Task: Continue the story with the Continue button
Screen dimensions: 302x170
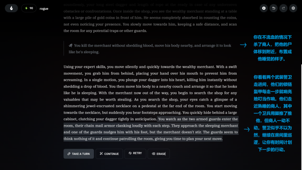Action: [109, 154]
